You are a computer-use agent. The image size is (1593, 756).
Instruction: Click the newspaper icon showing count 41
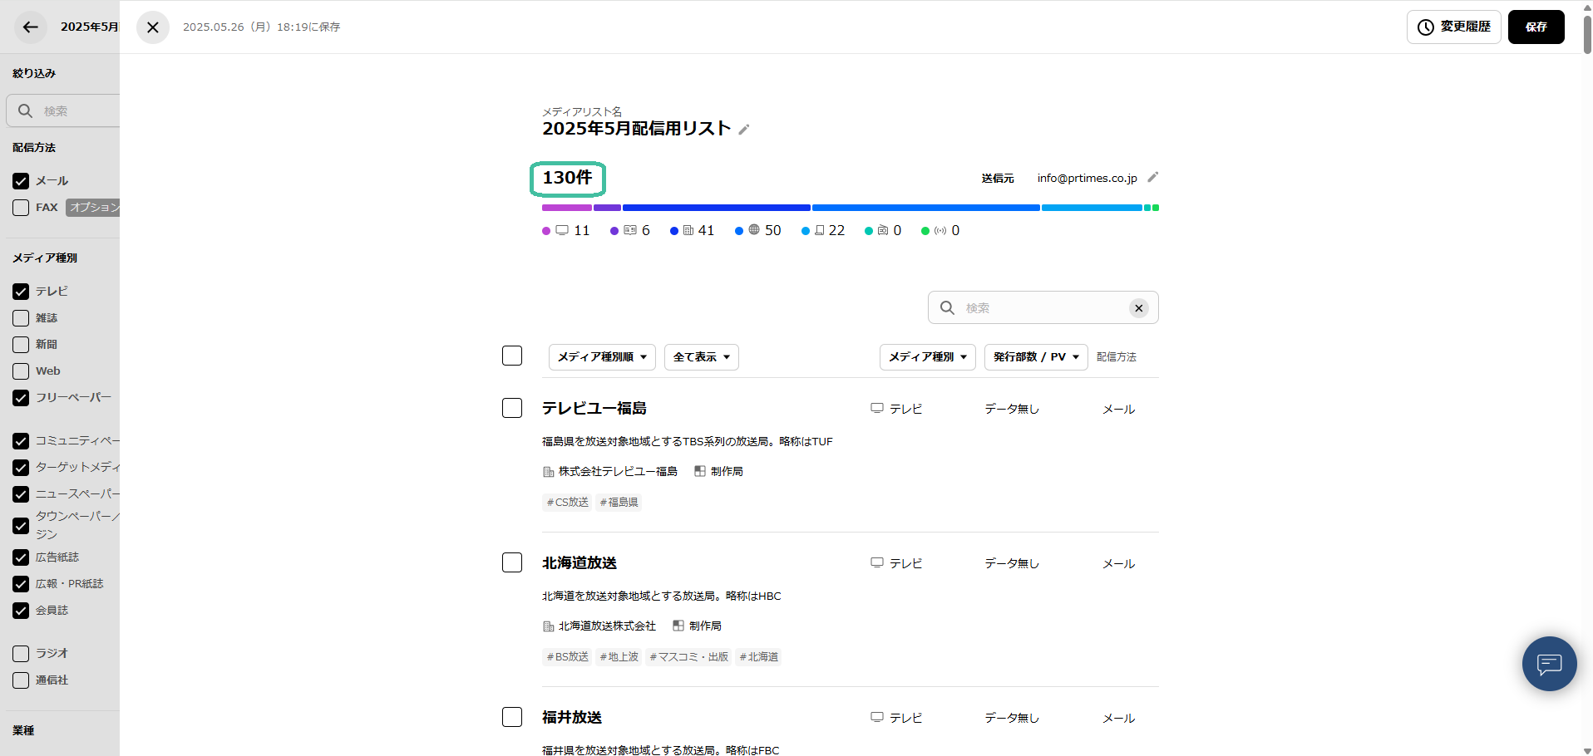(689, 230)
